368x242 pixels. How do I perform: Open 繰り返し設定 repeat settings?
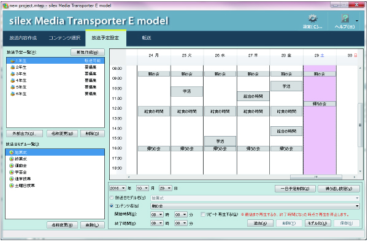[339, 189]
